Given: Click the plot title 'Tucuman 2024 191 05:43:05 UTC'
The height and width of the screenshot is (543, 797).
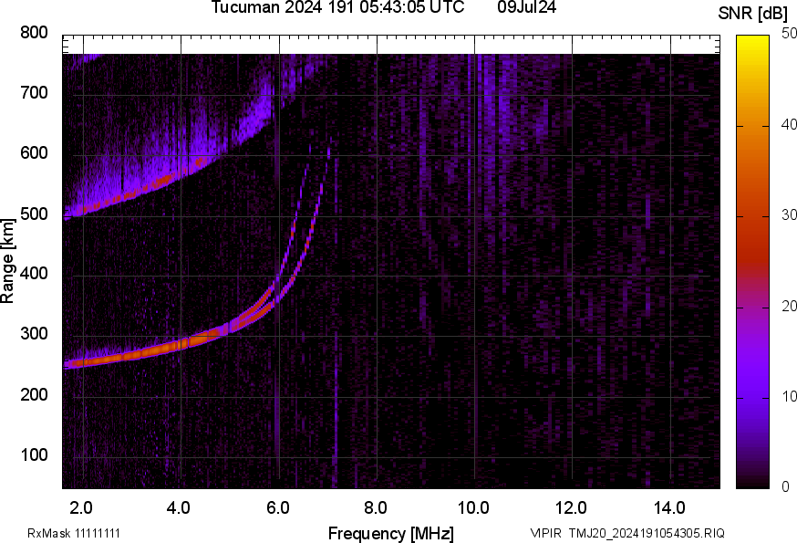Looking at the screenshot, I should (337, 7).
